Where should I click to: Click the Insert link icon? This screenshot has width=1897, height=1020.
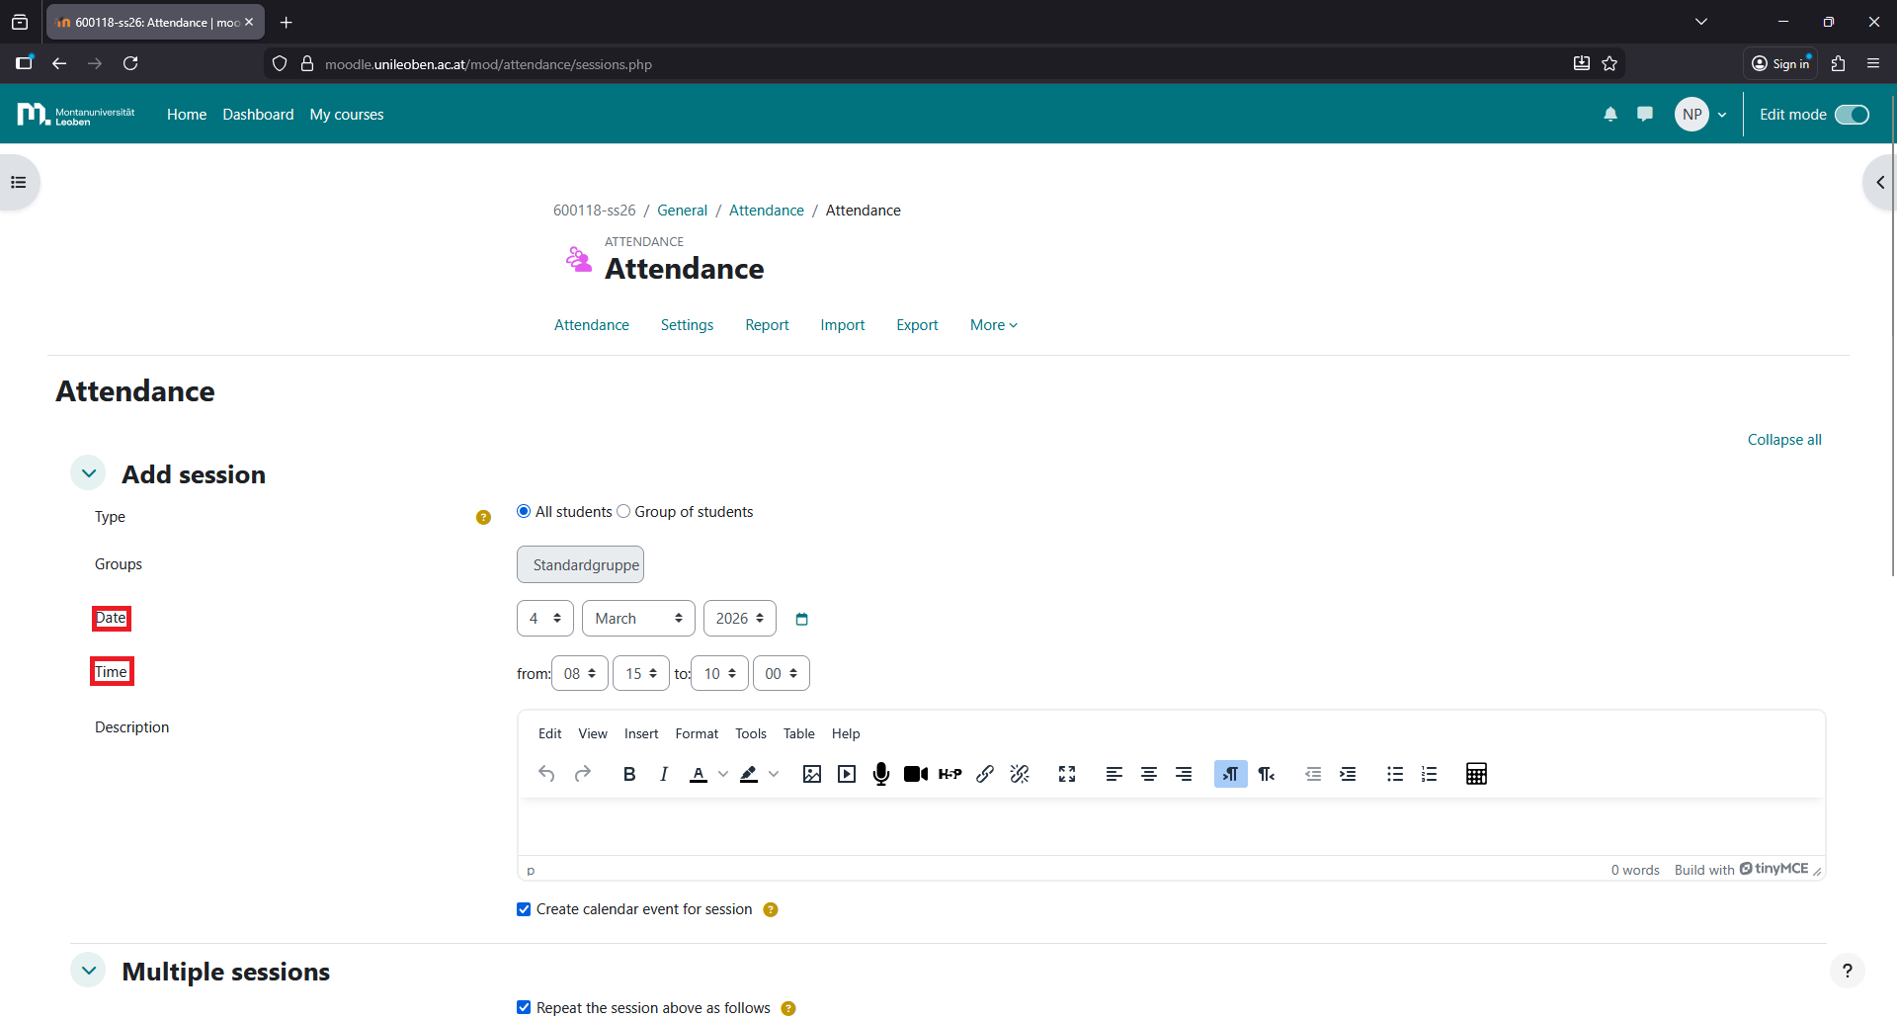click(x=985, y=774)
